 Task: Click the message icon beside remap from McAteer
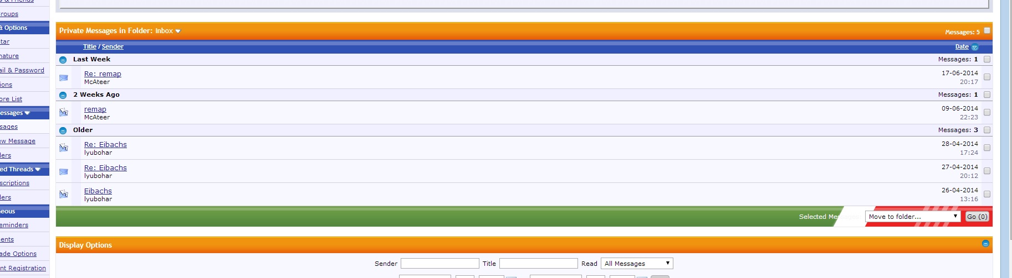tap(64, 113)
